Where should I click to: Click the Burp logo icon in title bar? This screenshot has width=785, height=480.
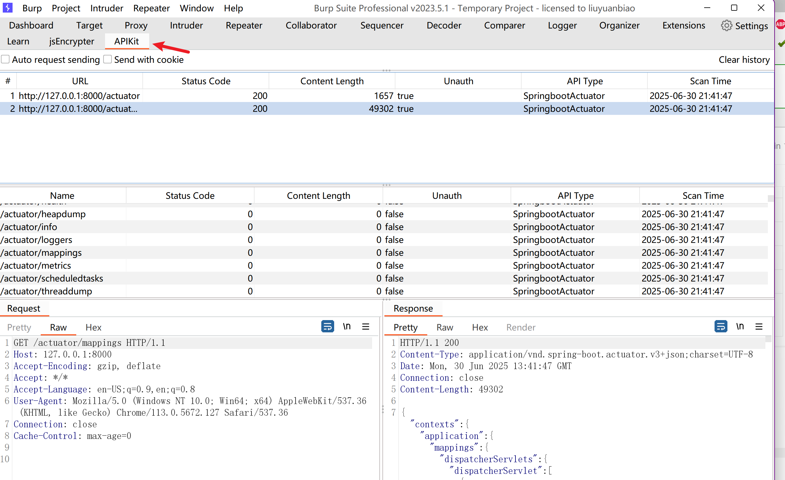point(7,8)
